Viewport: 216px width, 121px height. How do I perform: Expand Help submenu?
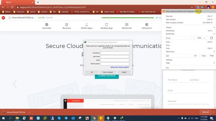pyautogui.click(x=214, y=63)
